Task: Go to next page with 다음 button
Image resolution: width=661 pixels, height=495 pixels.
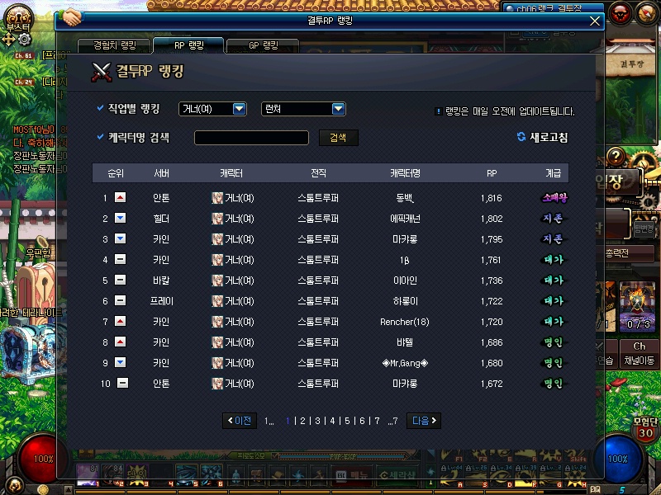Action: [423, 421]
